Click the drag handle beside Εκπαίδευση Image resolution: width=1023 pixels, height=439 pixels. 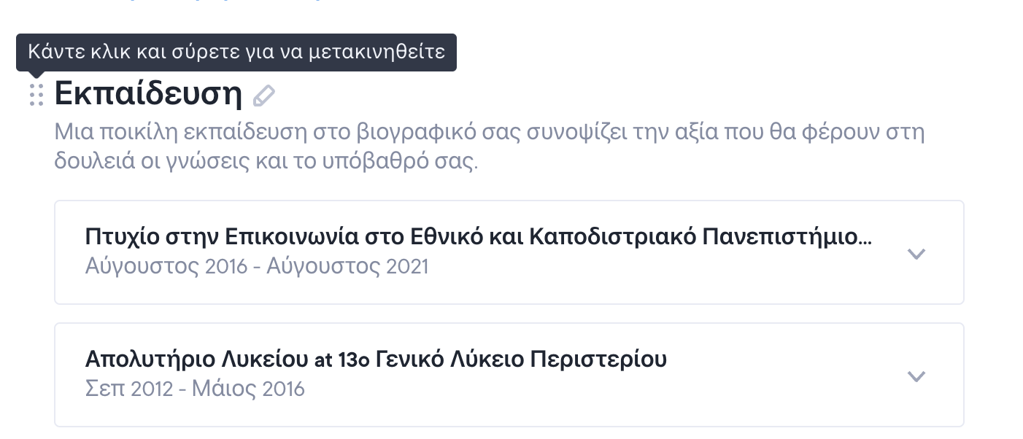(36, 95)
